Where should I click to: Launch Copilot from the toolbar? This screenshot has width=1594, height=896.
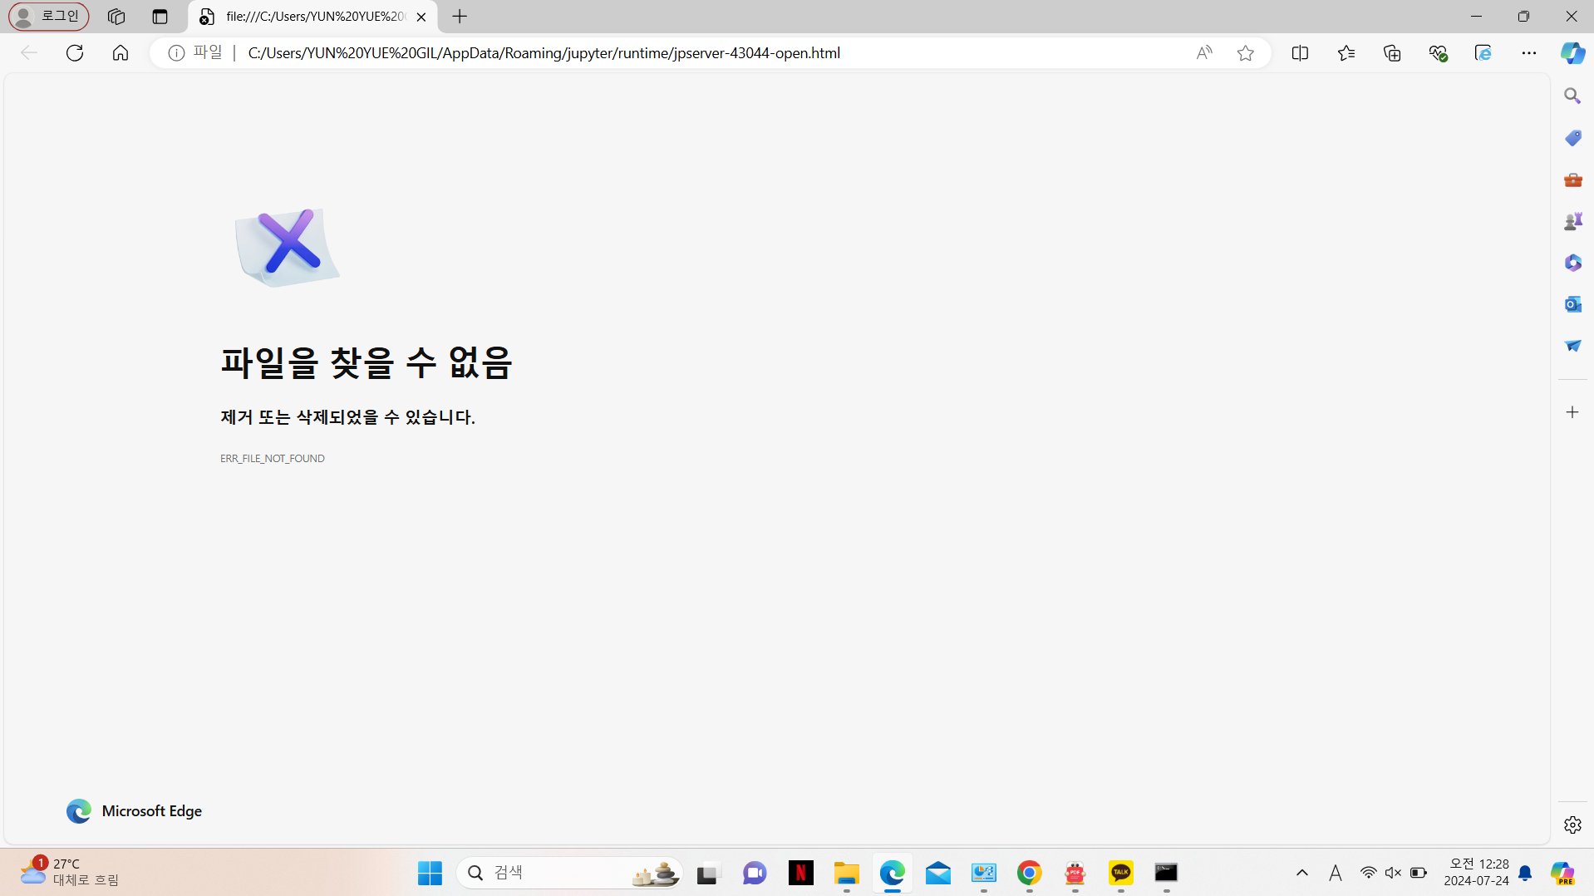click(x=1572, y=53)
